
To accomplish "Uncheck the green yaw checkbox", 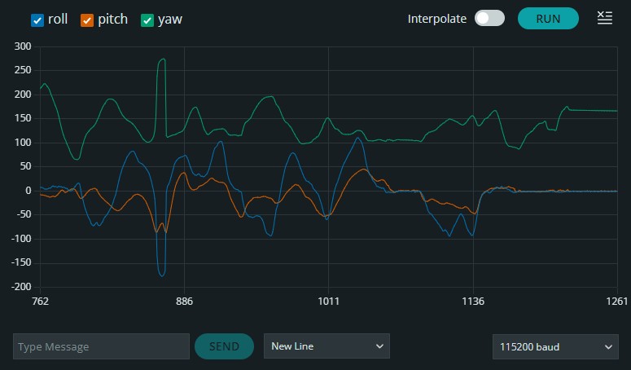I will (147, 20).
